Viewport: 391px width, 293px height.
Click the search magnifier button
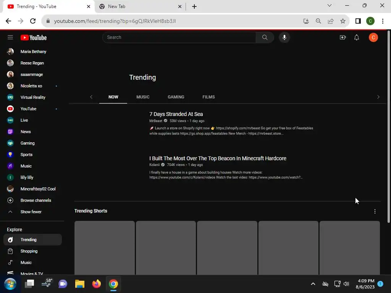265,37
